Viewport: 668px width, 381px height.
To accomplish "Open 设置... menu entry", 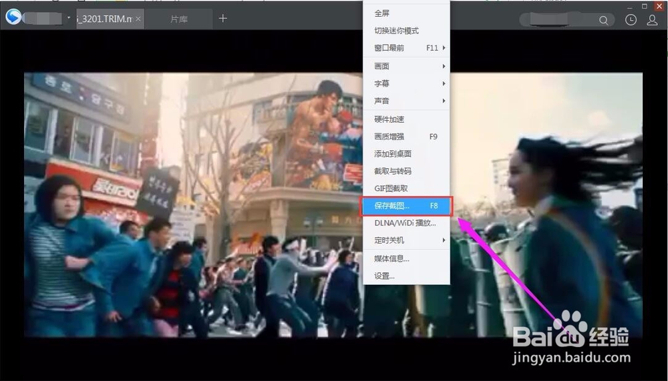I will 406,276.
